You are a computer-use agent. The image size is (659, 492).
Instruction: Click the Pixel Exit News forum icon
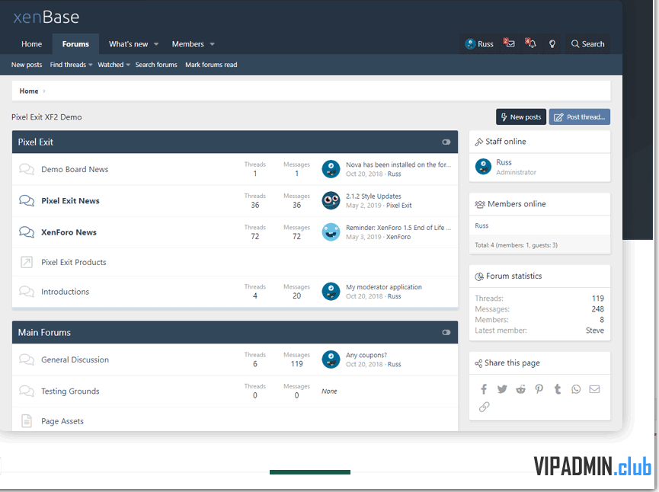pos(27,201)
